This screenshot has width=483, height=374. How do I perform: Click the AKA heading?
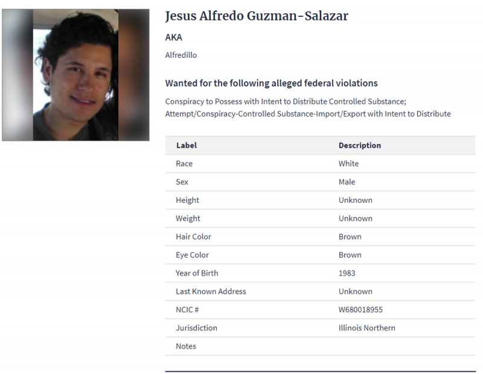click(x=174, y=37)
